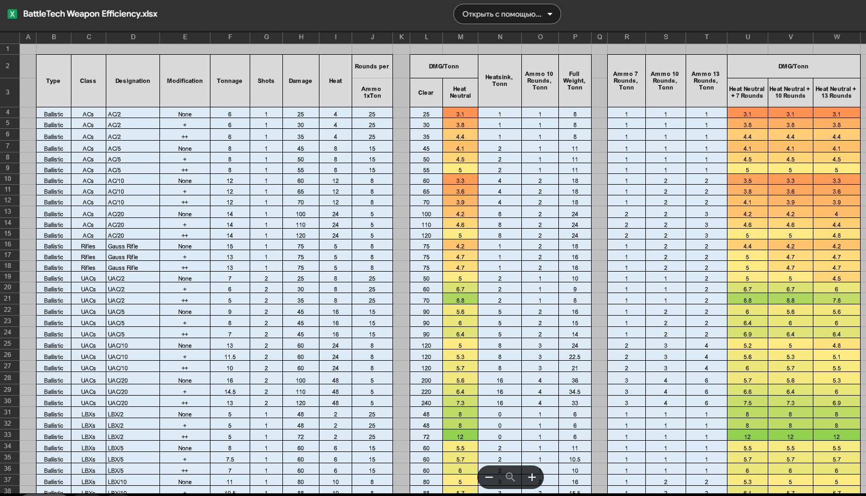Select the LBX/10 designation cell in row 37
Screen dimensions: 866x496
coord(133,482)
